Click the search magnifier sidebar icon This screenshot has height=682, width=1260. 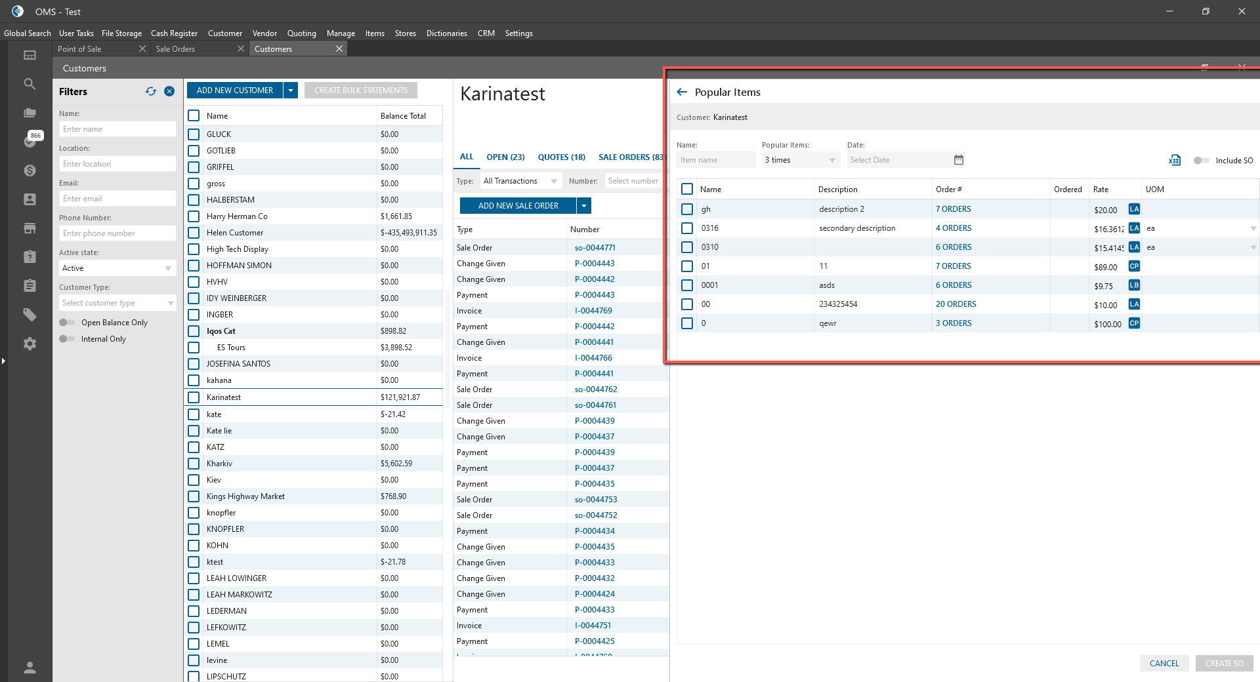tap(30, 84)
